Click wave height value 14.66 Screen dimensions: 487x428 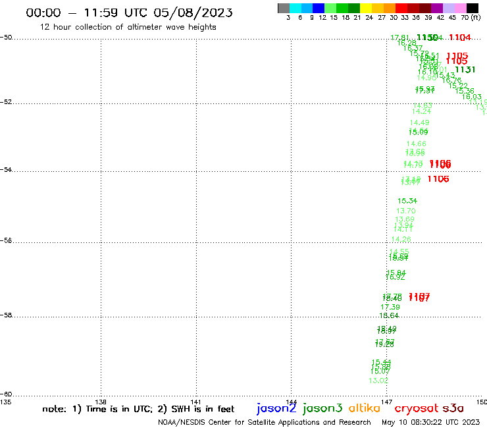pyautogui.click(x=416, y=144)
